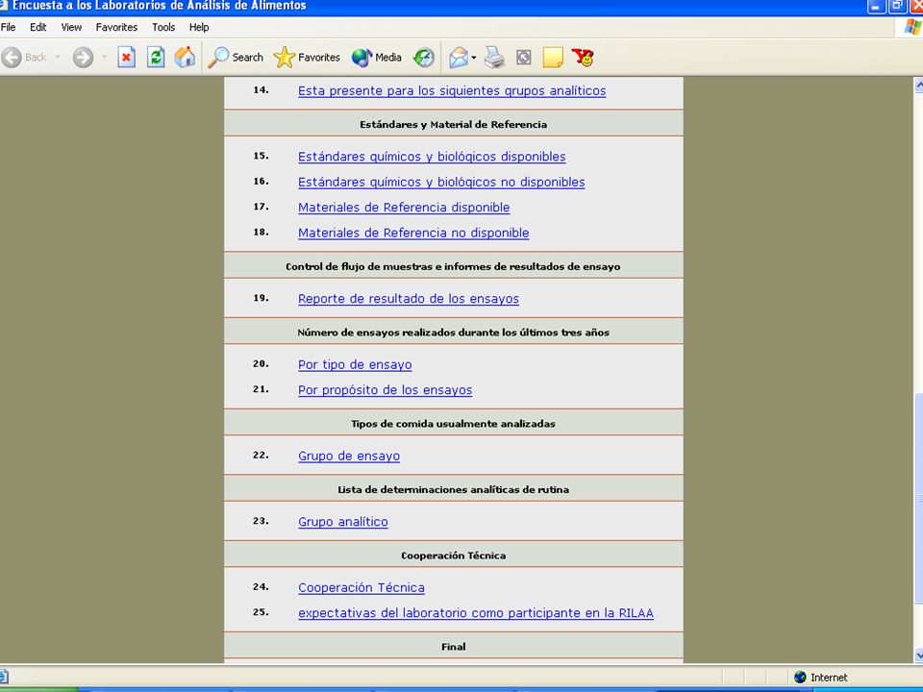
Task: Click the Final section heading
Action: coord(453,647)
